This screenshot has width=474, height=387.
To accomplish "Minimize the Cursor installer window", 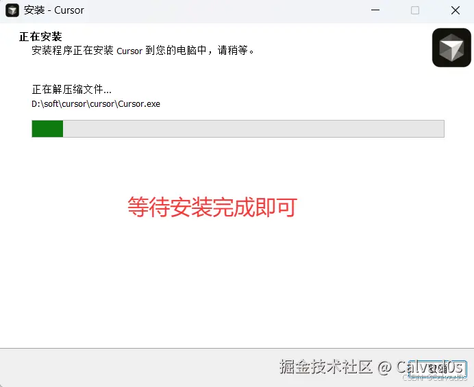I will 375,10.
